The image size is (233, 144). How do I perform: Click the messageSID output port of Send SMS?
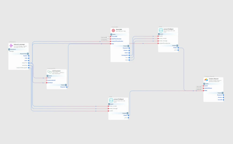coord(129,55)
